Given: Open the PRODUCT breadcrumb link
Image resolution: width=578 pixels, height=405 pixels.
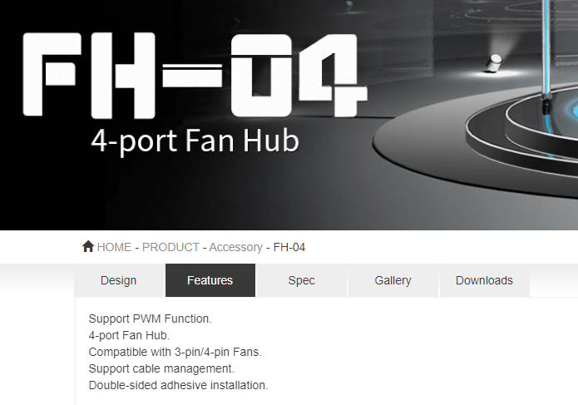Looking at the screenshot, I should pos(170,247).
